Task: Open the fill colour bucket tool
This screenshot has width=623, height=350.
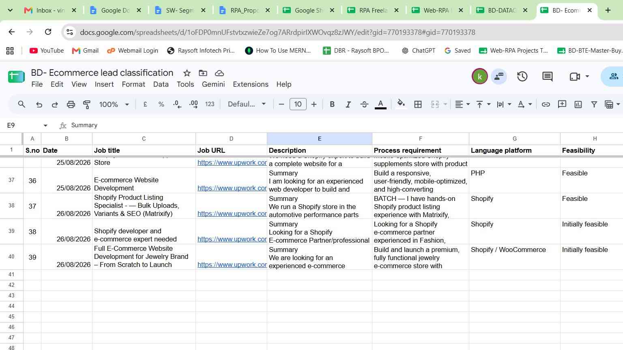Action: pyautogui.click(x=401, y=104)
